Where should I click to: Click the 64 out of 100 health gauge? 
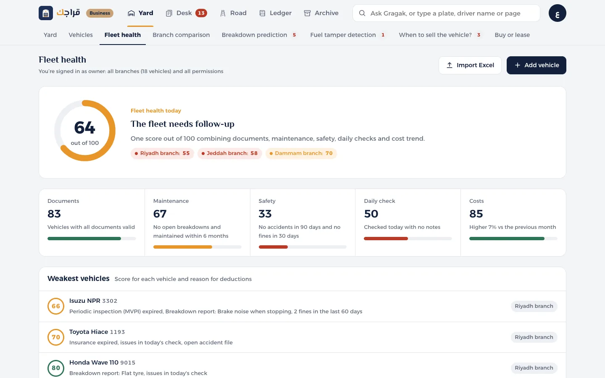(85, 131)
